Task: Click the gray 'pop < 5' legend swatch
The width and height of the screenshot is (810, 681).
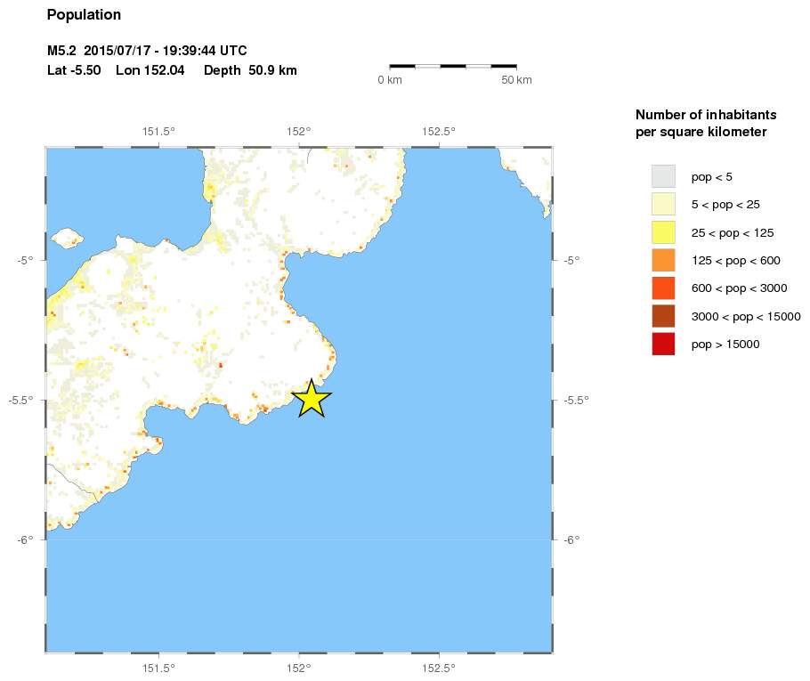Action: click(663, 175)
